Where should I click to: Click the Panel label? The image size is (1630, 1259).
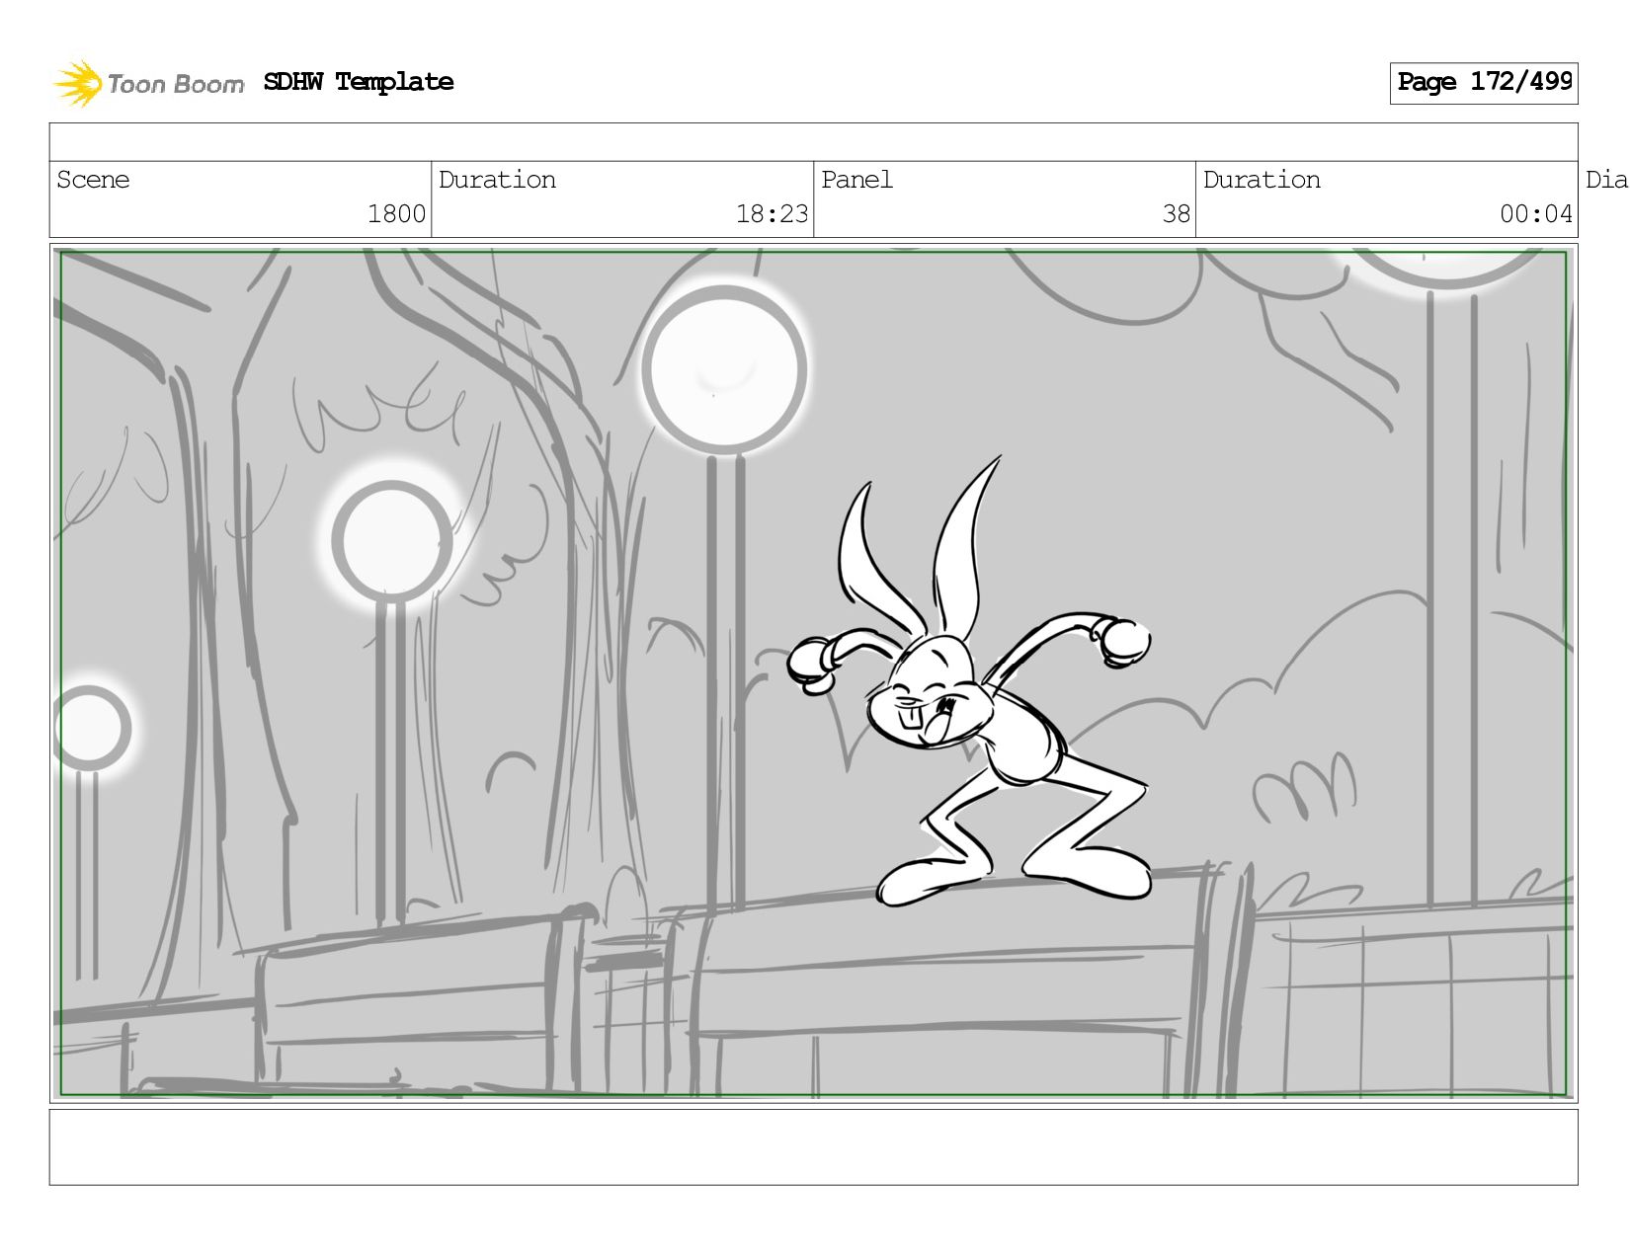coord(856,180)
